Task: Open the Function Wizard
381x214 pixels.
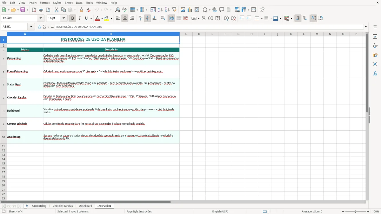Action: click(39, 27)
